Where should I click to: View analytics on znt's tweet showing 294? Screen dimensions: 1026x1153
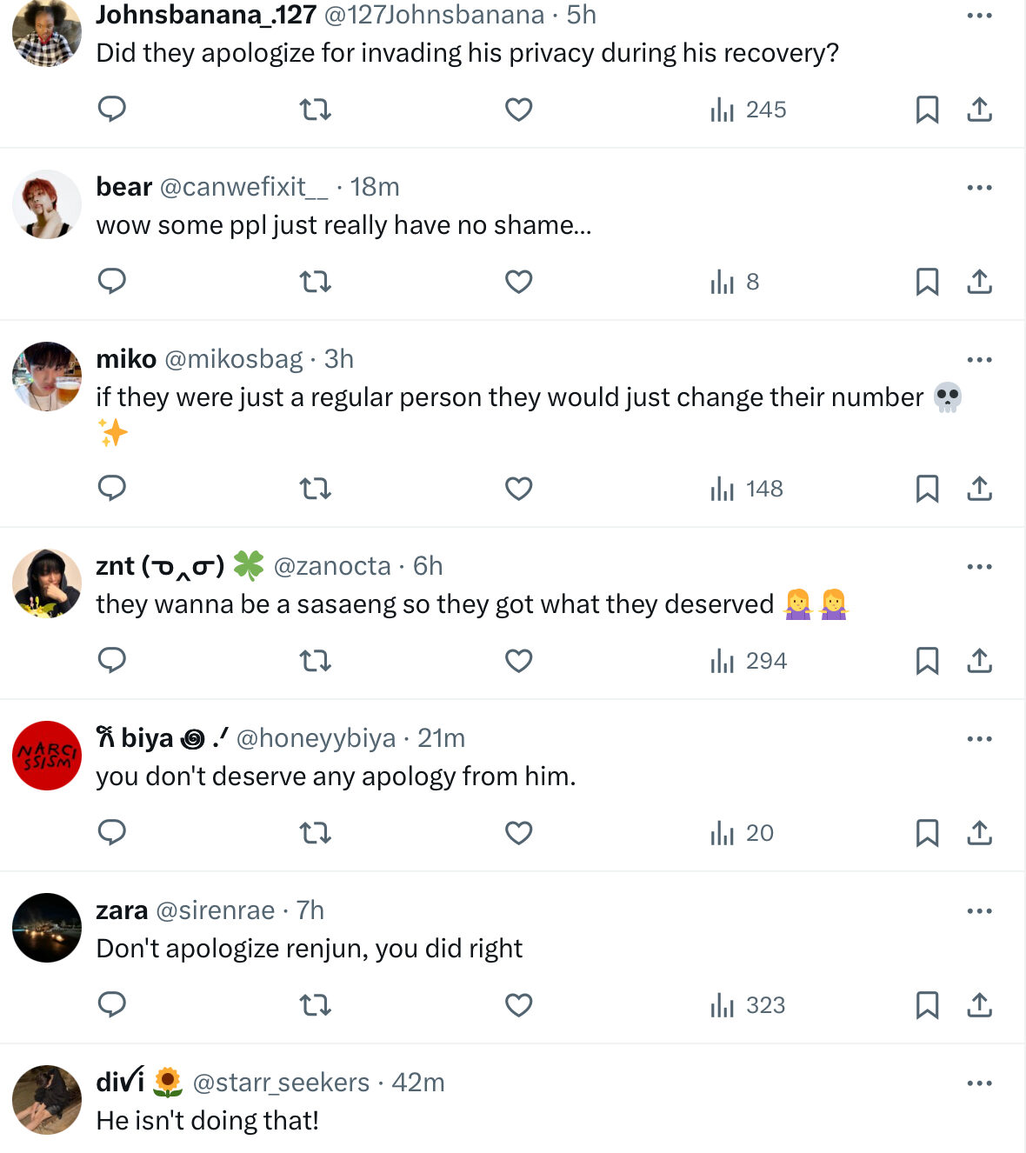(748, 661)
